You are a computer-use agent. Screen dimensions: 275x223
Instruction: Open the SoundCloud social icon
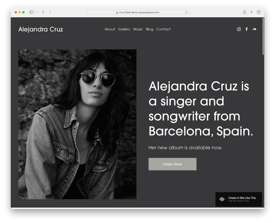point(254,29)
